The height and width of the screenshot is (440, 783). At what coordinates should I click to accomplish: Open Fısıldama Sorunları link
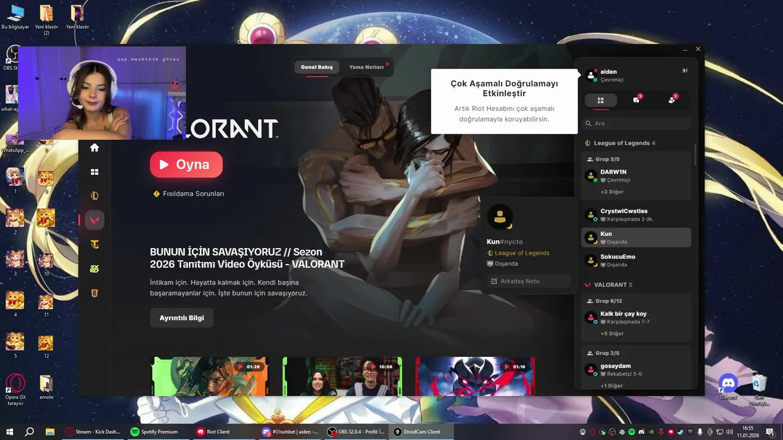(x=193, y=194)
